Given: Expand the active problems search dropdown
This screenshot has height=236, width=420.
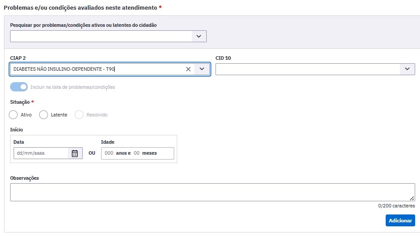Looking at the screenshot, I should [x=199, y=36].
